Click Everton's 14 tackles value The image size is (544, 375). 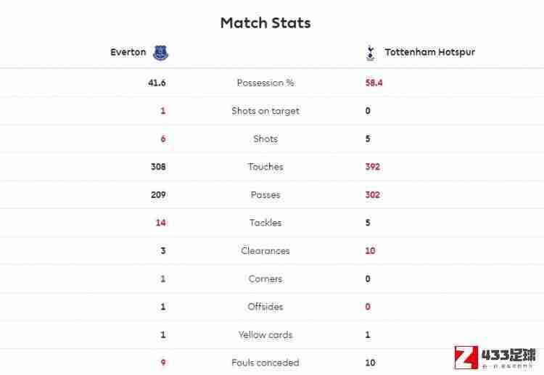coord(160,223)
